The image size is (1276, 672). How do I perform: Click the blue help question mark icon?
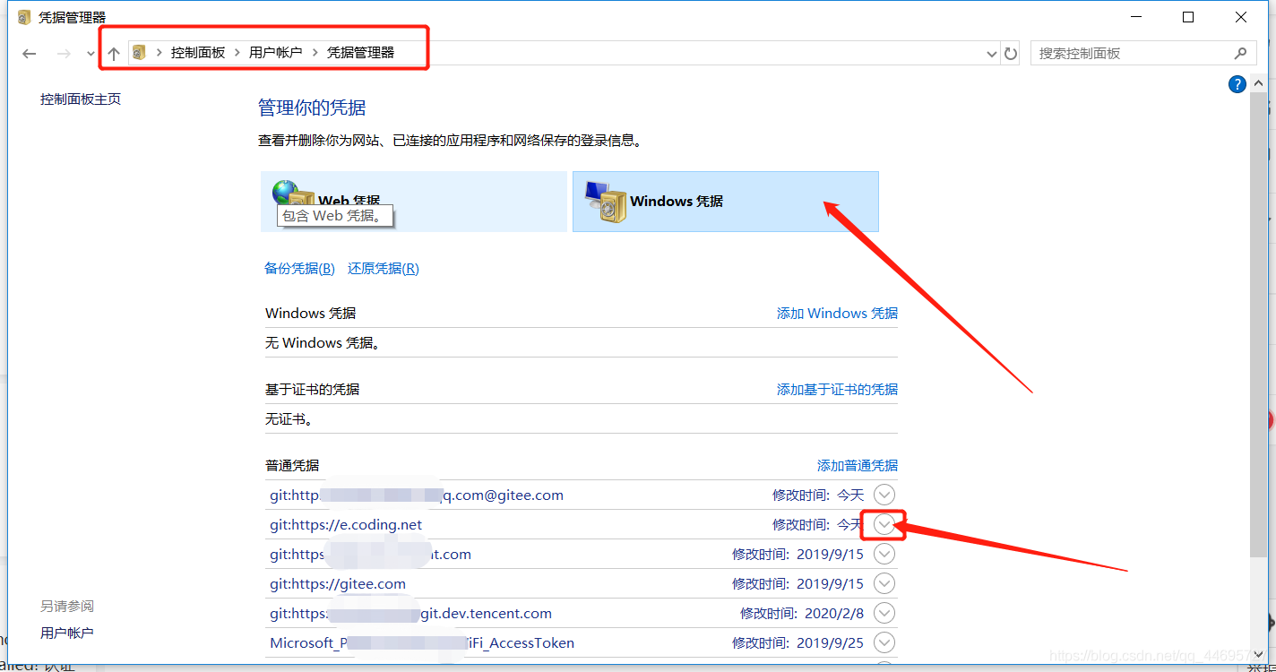coord(1237,83)
